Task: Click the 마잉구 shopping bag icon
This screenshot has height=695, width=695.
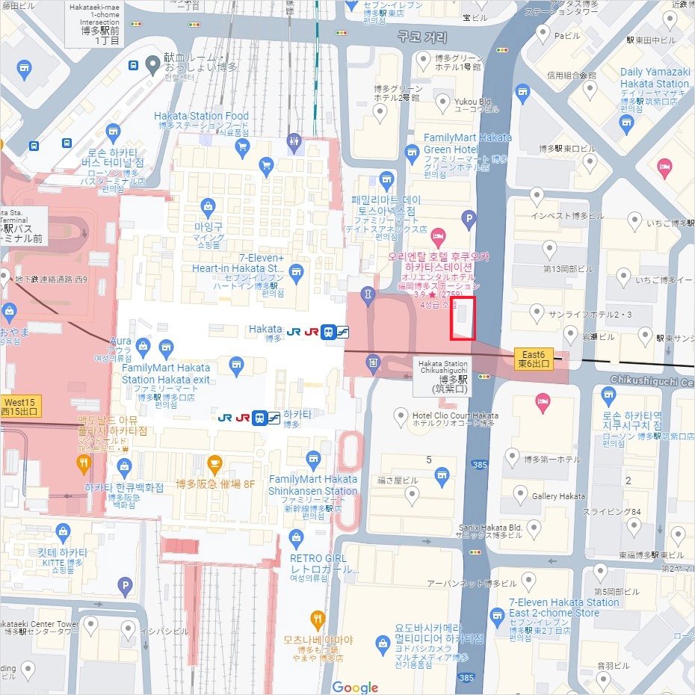Action: (x=208, y=207)
